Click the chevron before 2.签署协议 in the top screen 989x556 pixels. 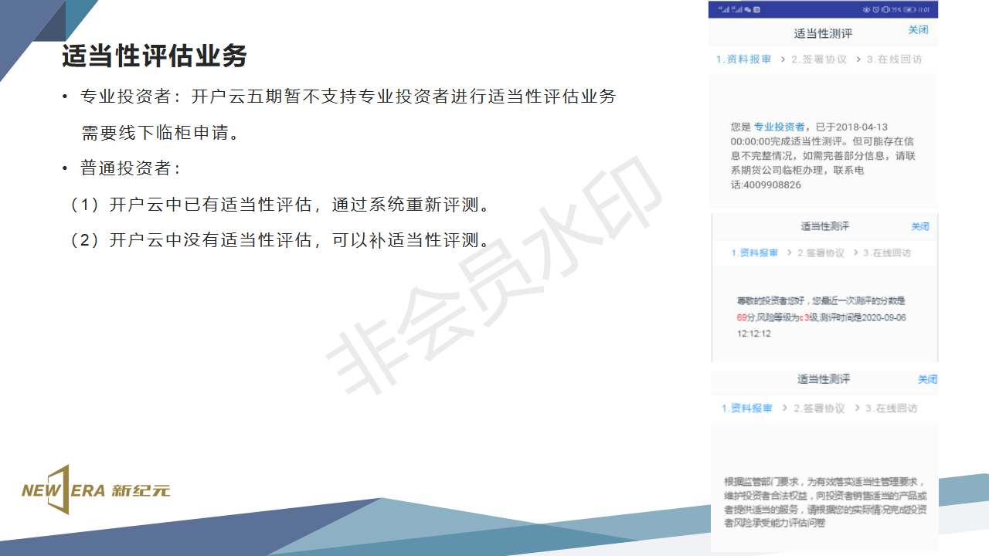click(x=783, y=59)
